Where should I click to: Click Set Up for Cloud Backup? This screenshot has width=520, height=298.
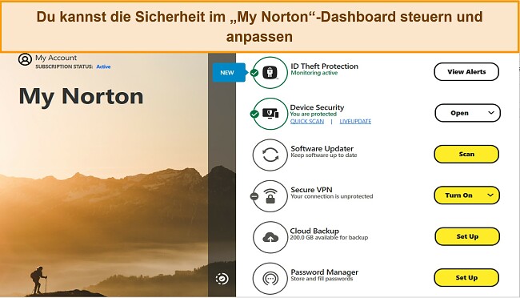(467, 236)
